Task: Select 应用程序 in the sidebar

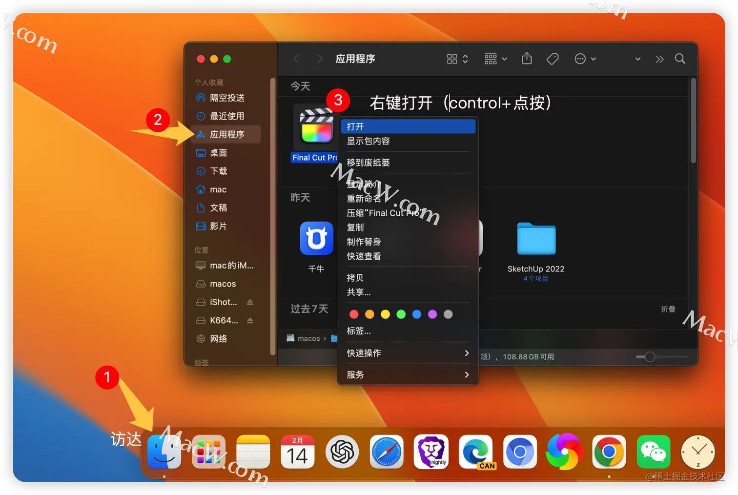Action: 226,134
